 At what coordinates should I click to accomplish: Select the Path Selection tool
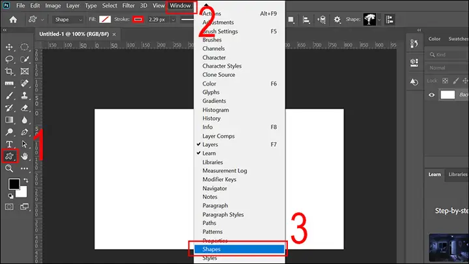click(25, 144)
